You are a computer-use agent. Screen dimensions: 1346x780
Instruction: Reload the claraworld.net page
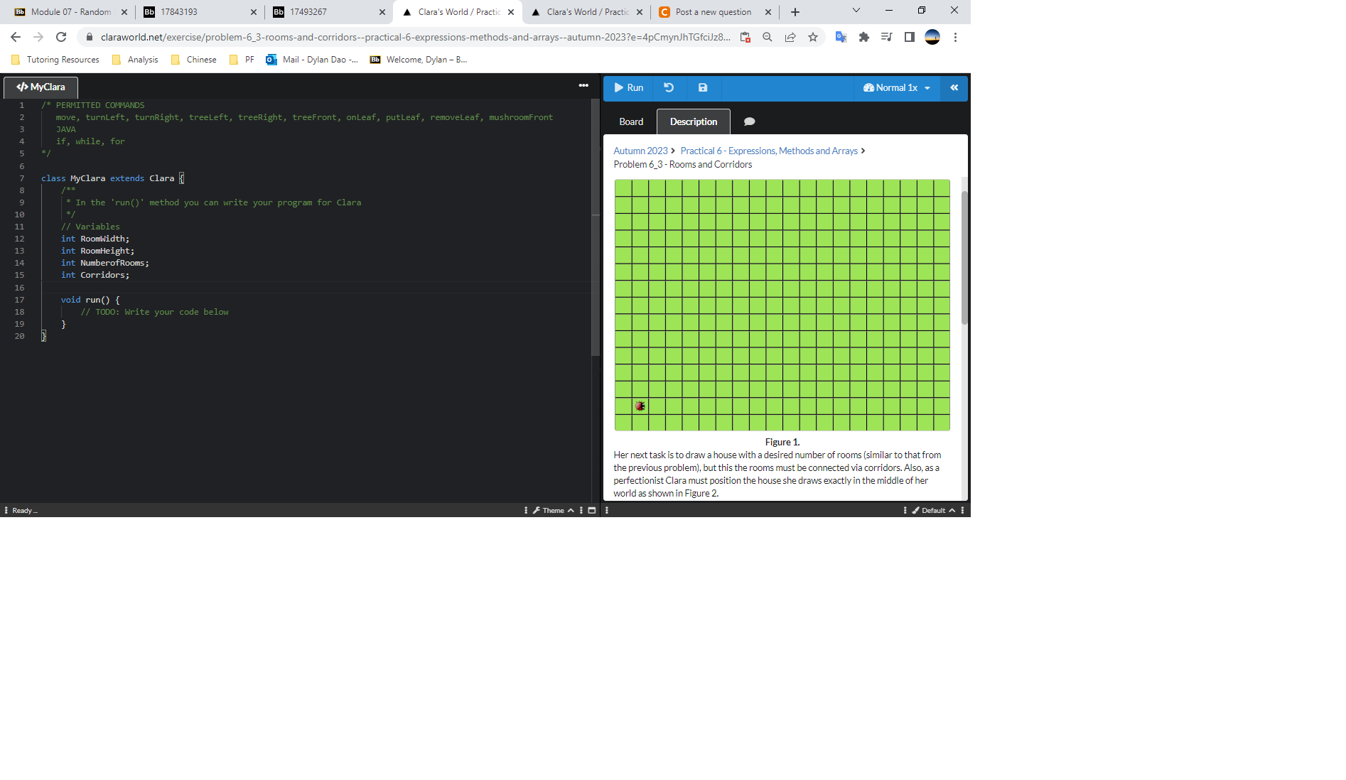point(61,37)
